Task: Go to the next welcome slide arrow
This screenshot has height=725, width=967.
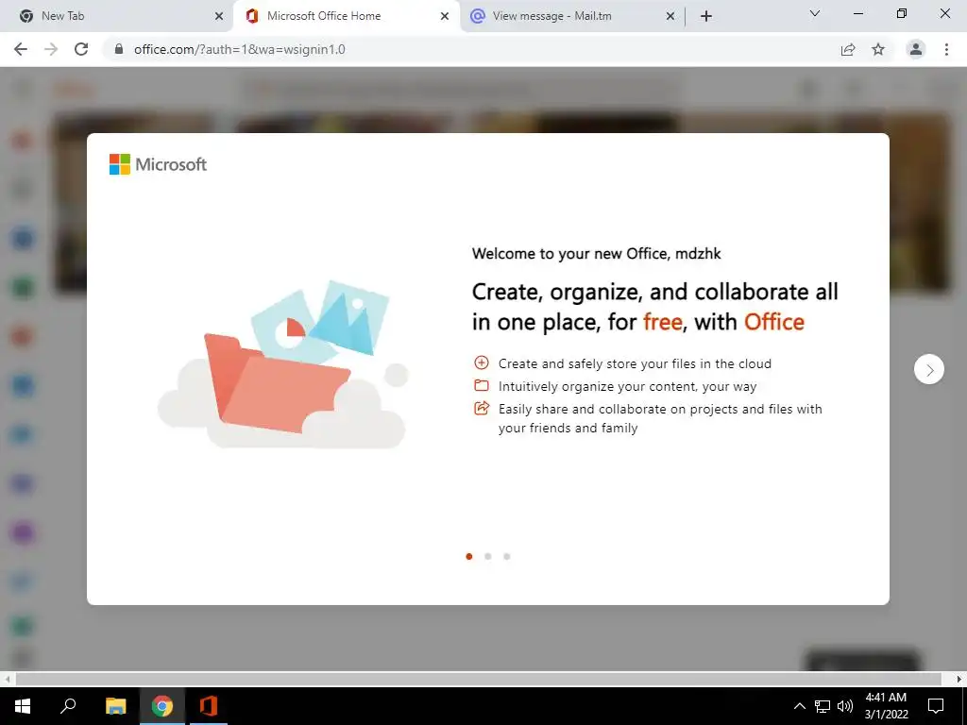Action: click(929, 369)
